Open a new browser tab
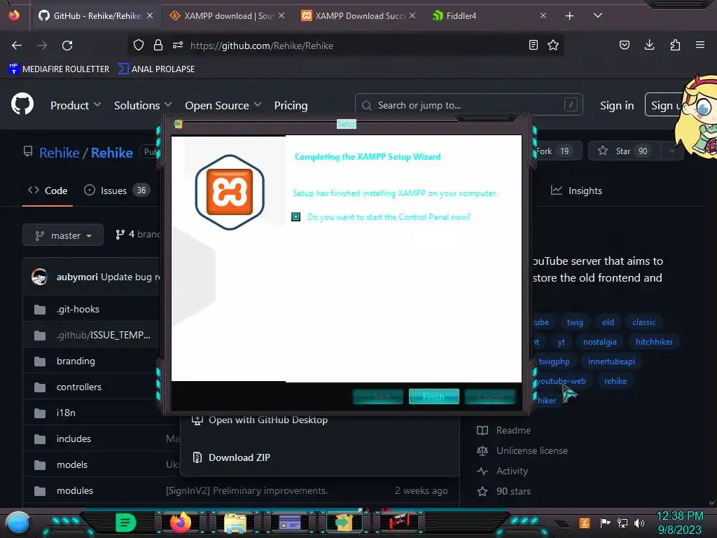The height and width of the screenshot is (538, 717). tap(569, 16)
